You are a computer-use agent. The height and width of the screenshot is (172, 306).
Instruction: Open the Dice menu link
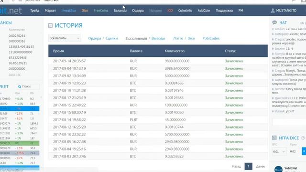(x=85, y=11)
